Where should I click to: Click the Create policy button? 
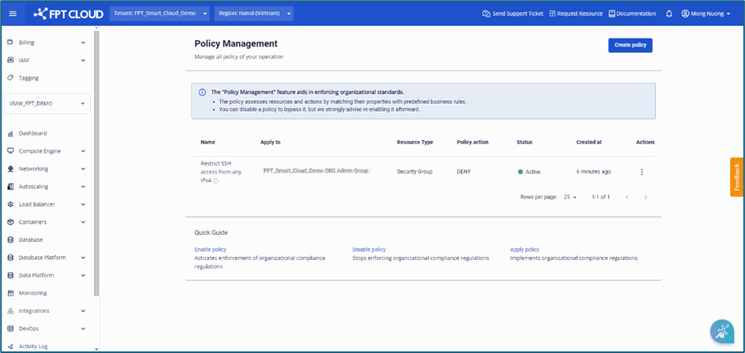(x=630, y=45)
